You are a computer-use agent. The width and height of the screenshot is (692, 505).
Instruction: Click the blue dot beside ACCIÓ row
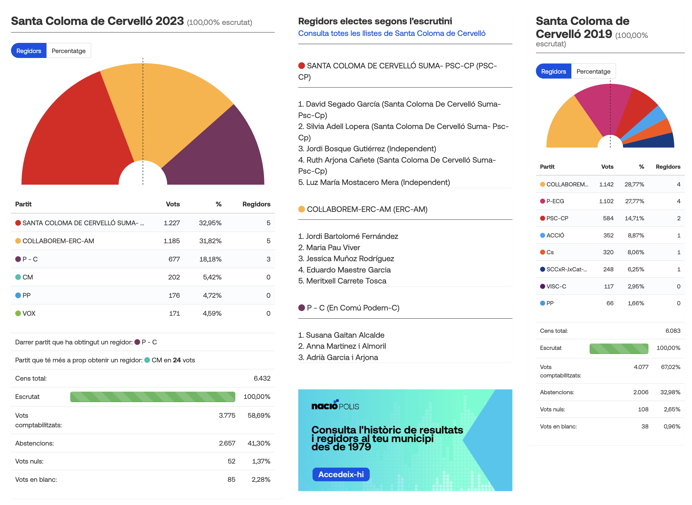pos(542,235)
